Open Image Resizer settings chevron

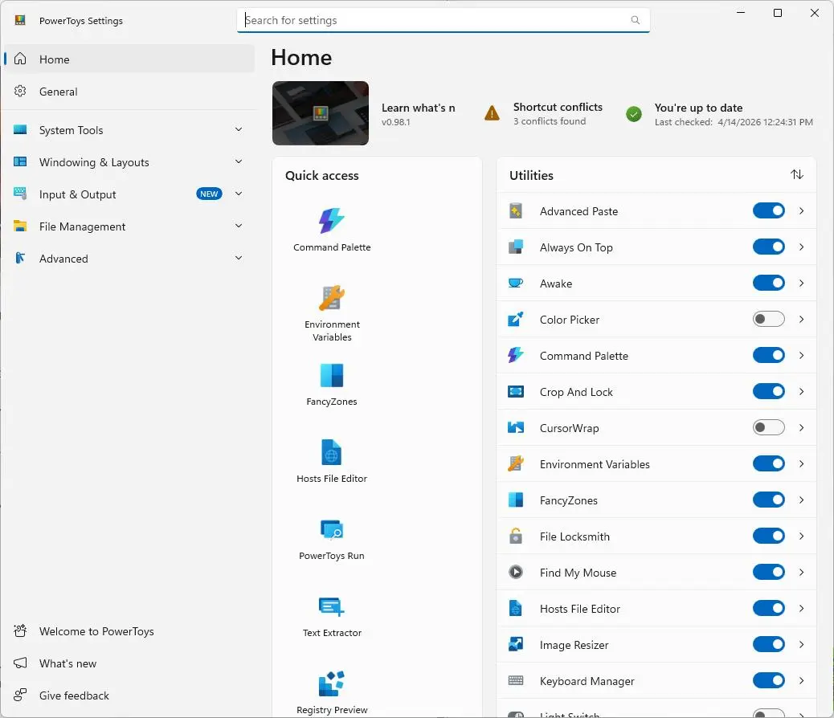coord(801,645)
